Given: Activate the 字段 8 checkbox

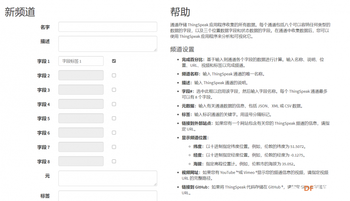Looking at the screenshot, I should 114,161.
